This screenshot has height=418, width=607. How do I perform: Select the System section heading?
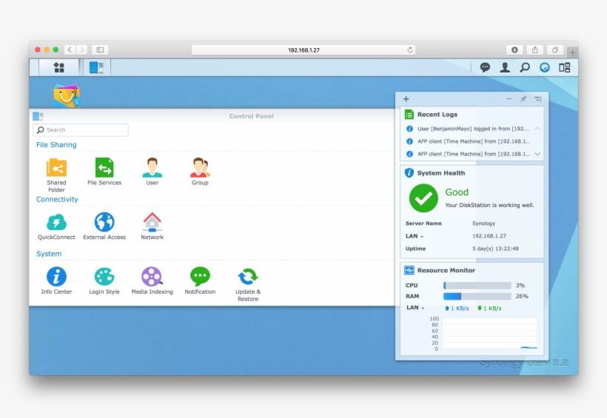49,254
